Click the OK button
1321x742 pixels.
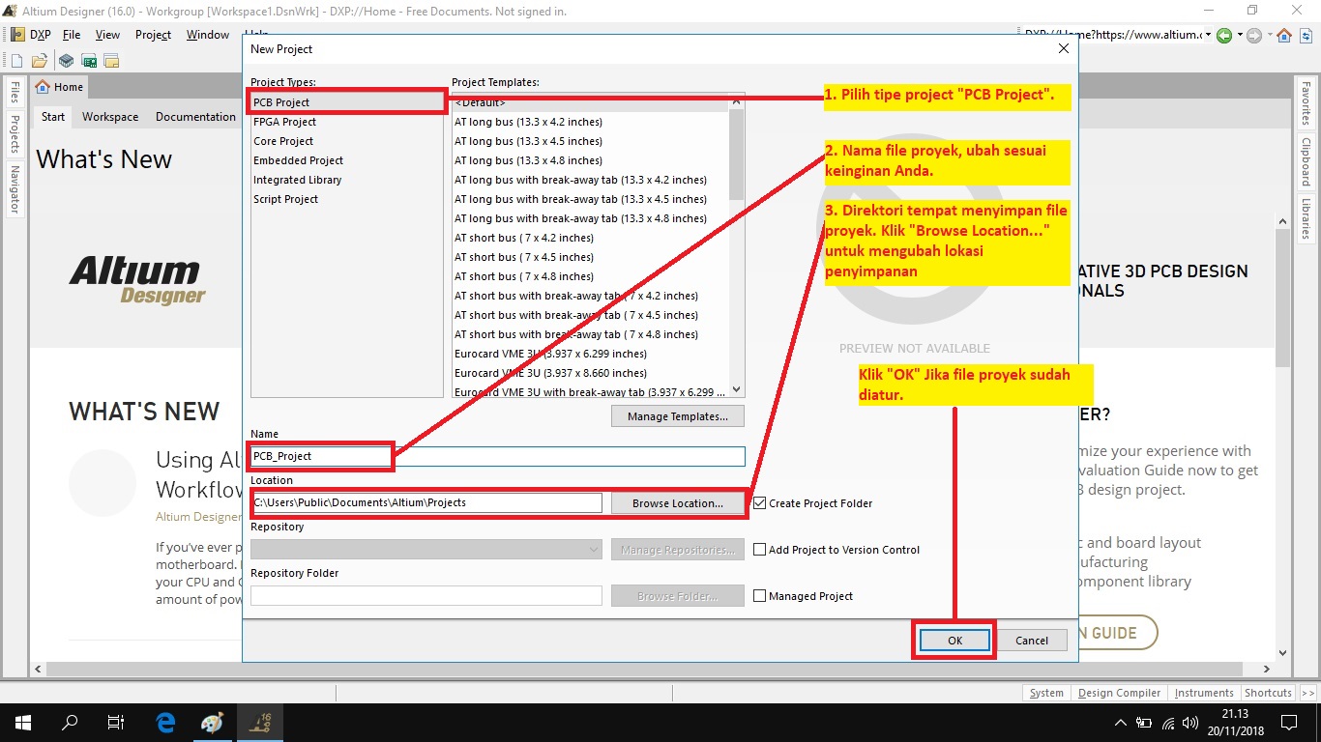(x=954, y=641)
